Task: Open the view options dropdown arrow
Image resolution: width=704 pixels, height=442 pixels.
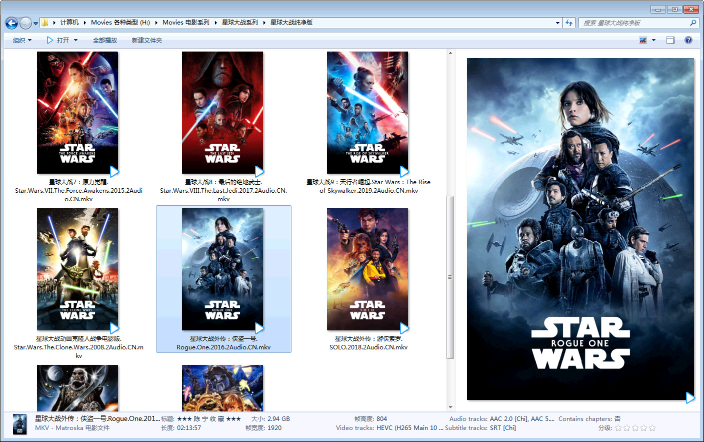Action: tap(653, 40)
